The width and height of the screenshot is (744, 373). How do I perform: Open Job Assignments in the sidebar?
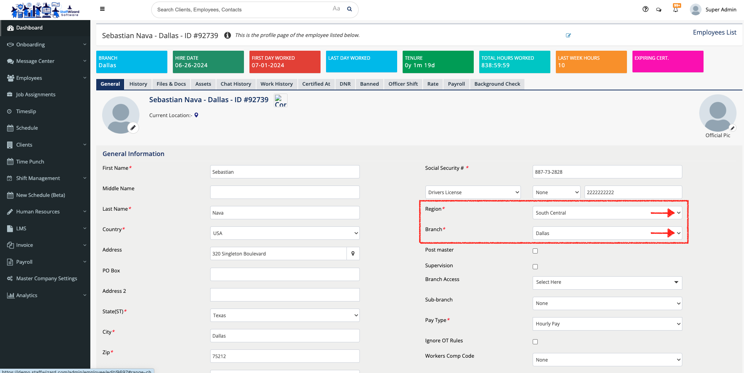click(x=36, y=95)
